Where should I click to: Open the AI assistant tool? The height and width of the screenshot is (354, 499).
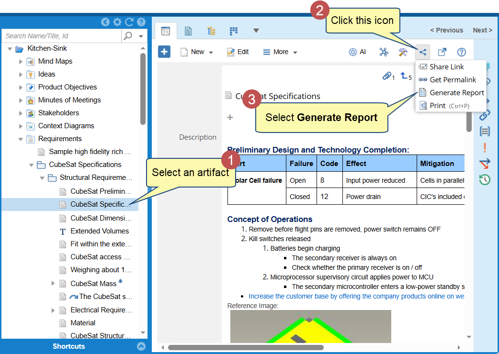357,52
